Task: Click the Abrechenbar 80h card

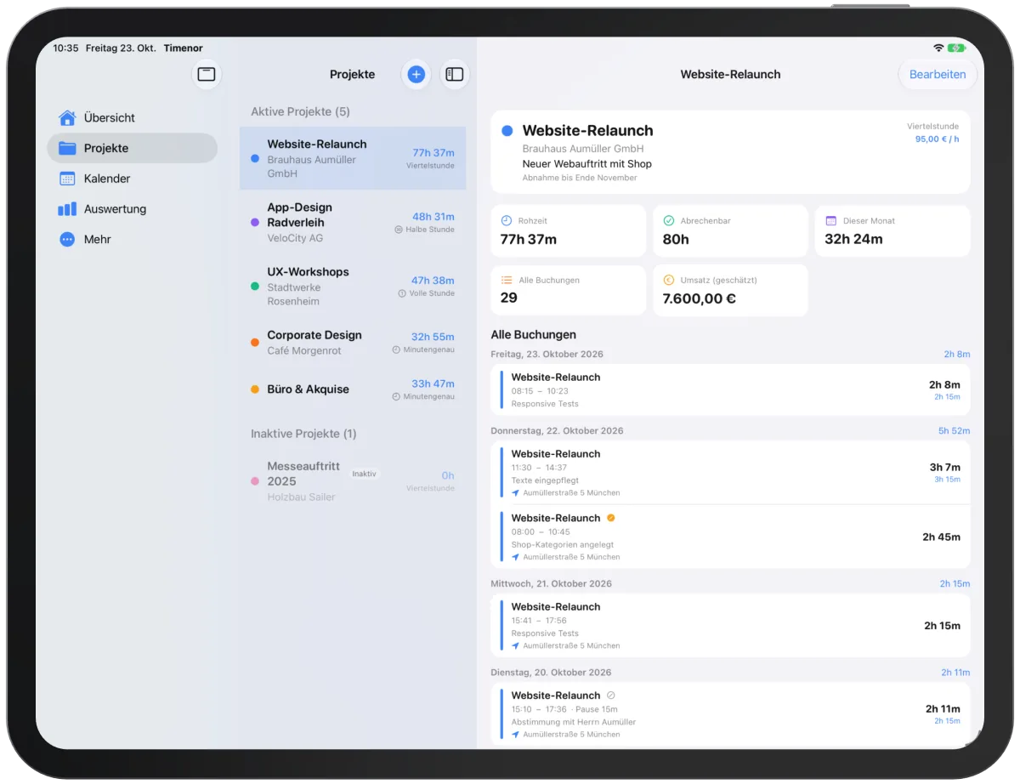Action: [x=730, y=230]
